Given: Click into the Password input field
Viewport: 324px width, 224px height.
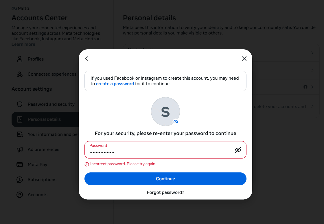Looking at the screenshot, I should (x=159, y=152).
